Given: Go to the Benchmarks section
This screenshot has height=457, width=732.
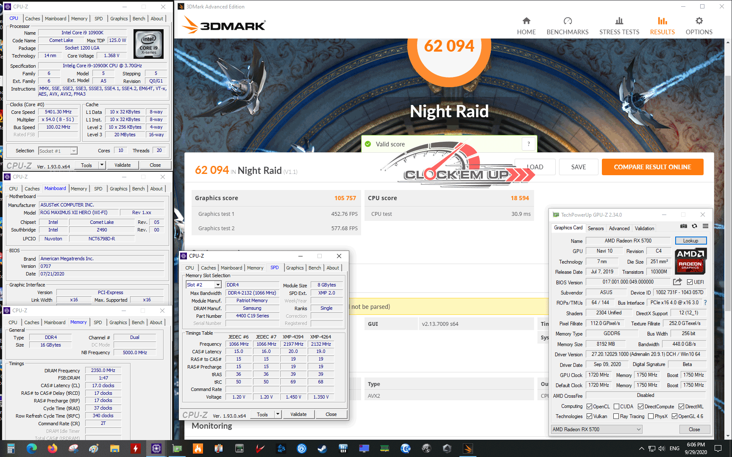Looking at the screenshot, I should point(567,26).
